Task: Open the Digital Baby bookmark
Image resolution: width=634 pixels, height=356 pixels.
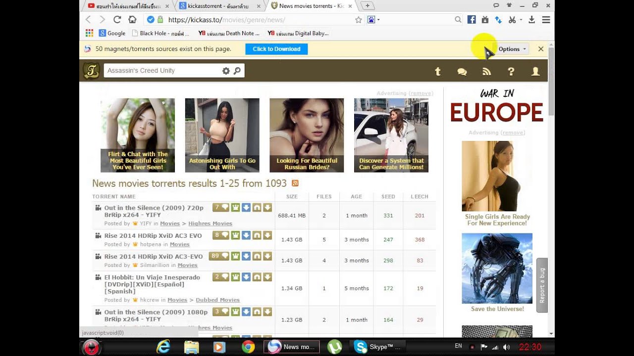Action: pyautogui.click(x=298, y=33)
